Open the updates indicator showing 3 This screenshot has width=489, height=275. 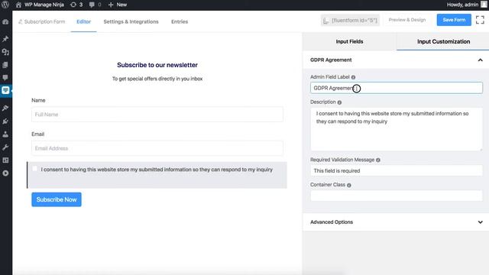(x=76, y=5)
